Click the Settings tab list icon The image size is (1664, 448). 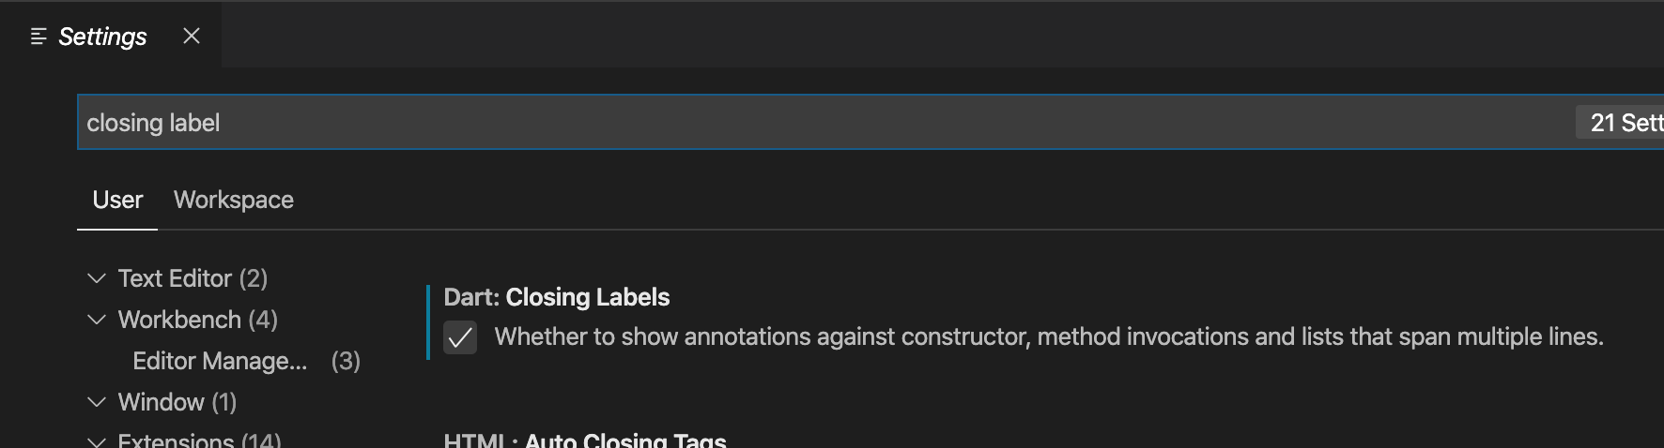click(39, 37)
